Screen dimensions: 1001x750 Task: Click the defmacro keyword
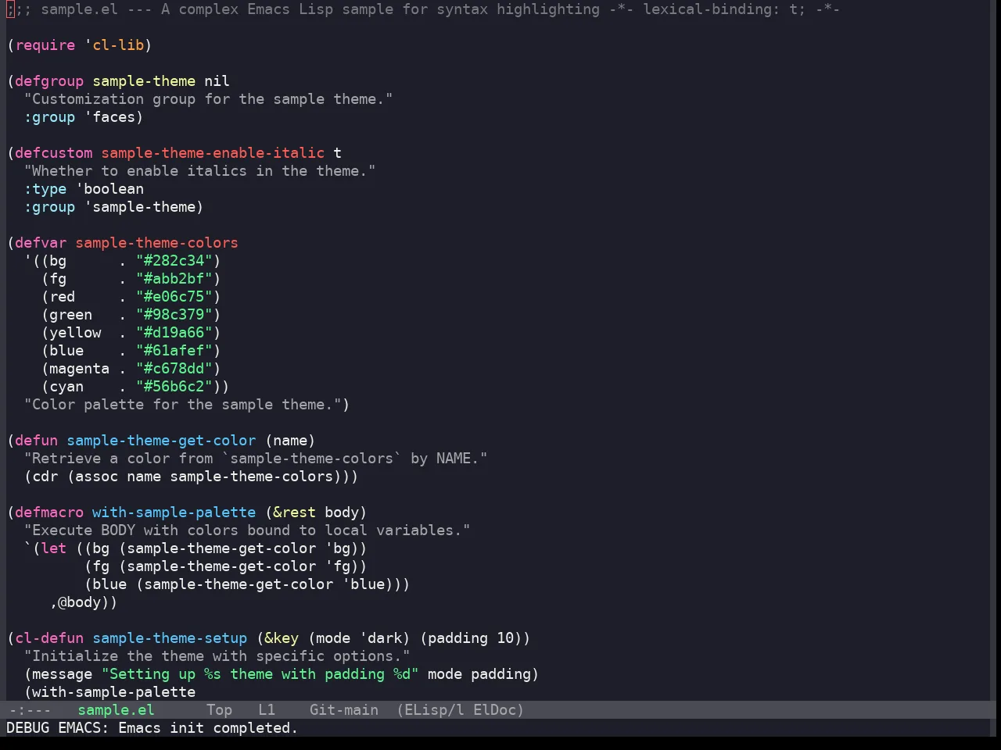(49, 512)
